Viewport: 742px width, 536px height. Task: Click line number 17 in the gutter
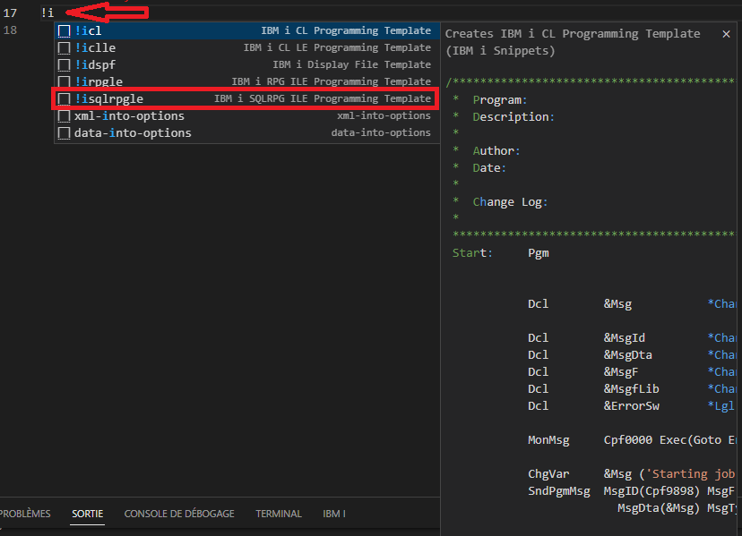[x=10, y=13]
